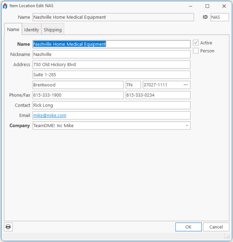Maximize the Item Location Edit window
233x242 pixels.
(x=207, y=6)
